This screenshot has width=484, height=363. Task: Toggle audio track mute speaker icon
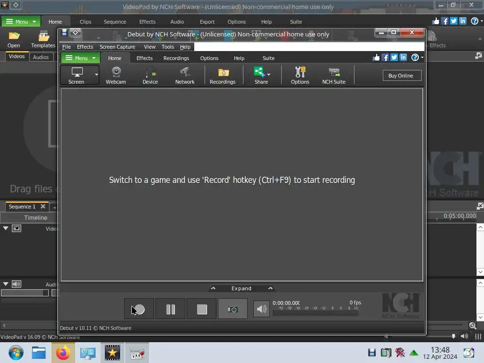click(17, 284)
